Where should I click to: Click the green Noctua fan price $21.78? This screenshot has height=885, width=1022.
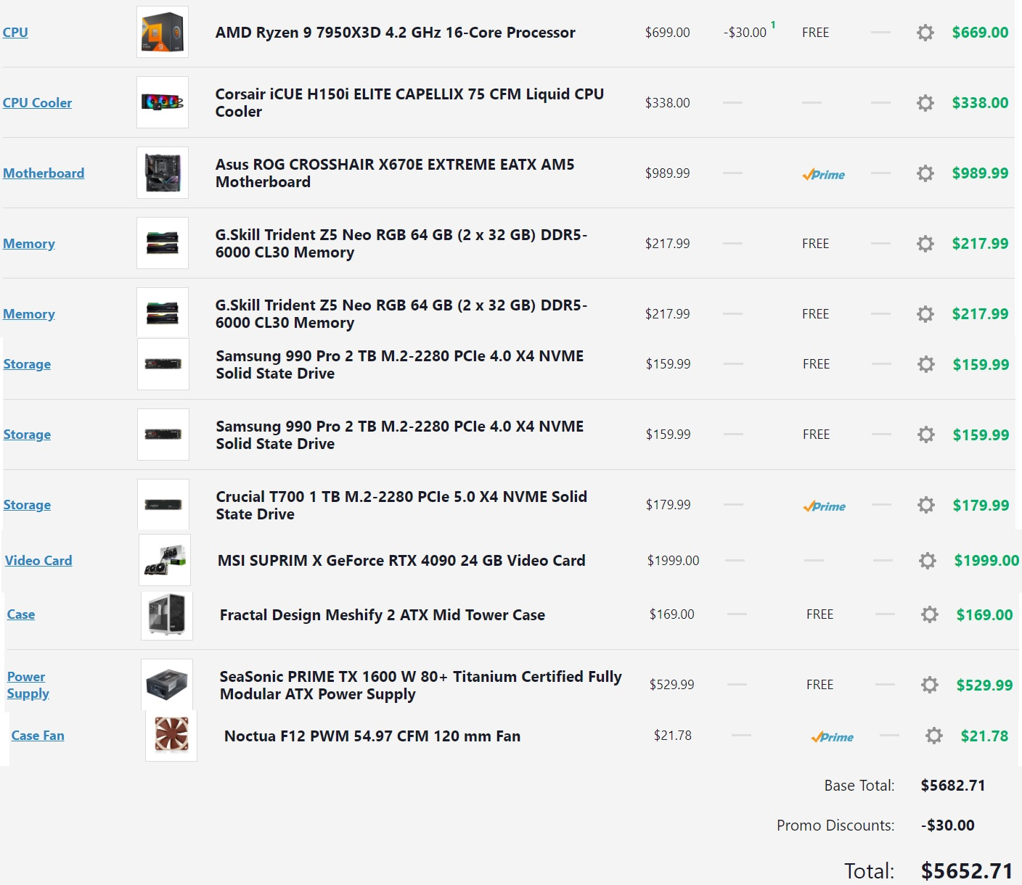click(x=984, y=736)
